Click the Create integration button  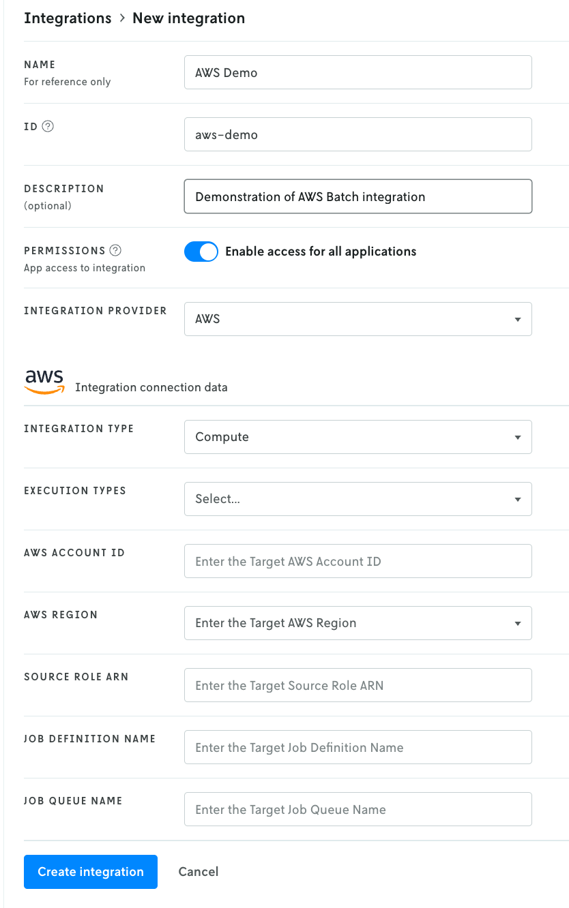(x=90, y=871)
